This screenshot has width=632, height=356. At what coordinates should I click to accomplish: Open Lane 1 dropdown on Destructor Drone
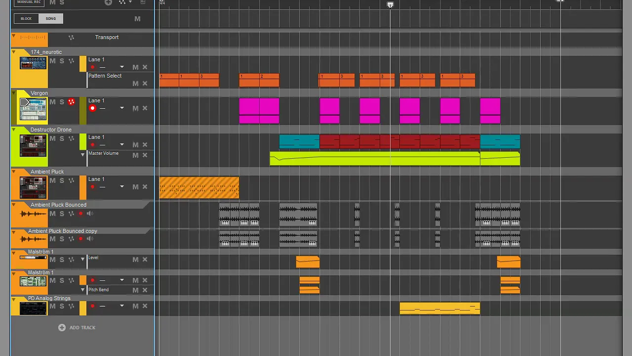[121, 145]
